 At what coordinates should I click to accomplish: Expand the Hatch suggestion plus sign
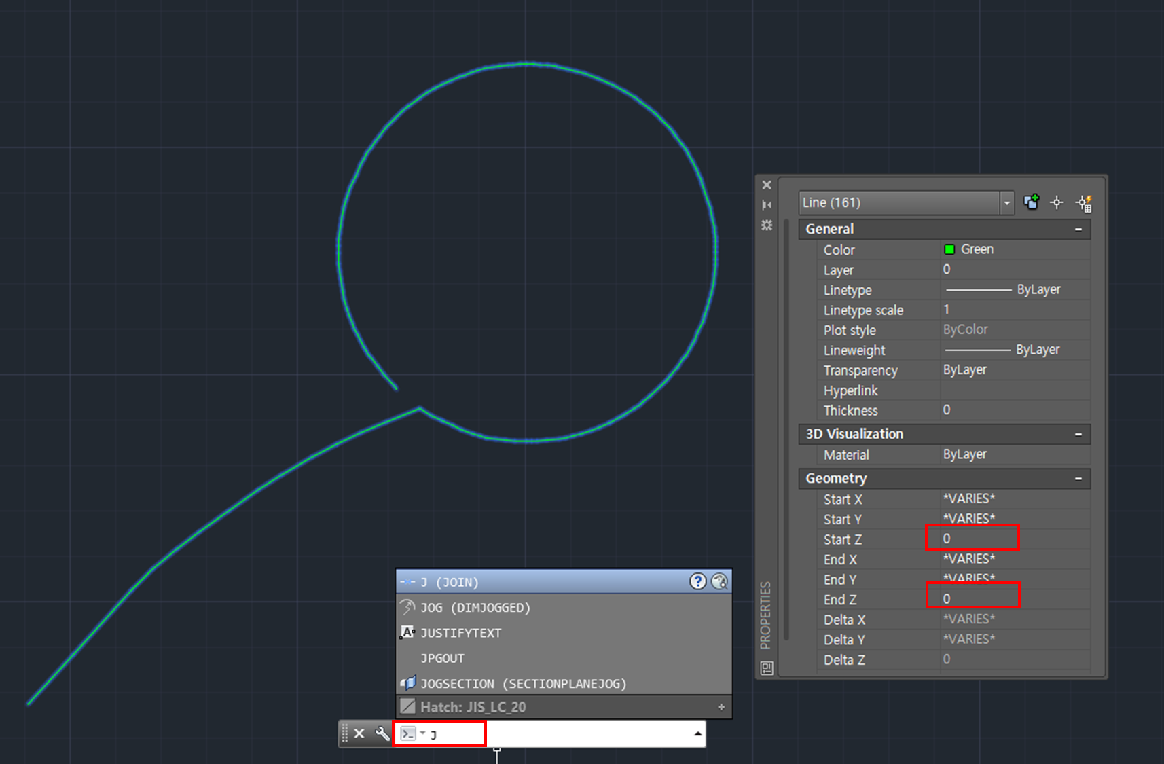point(721,707)
